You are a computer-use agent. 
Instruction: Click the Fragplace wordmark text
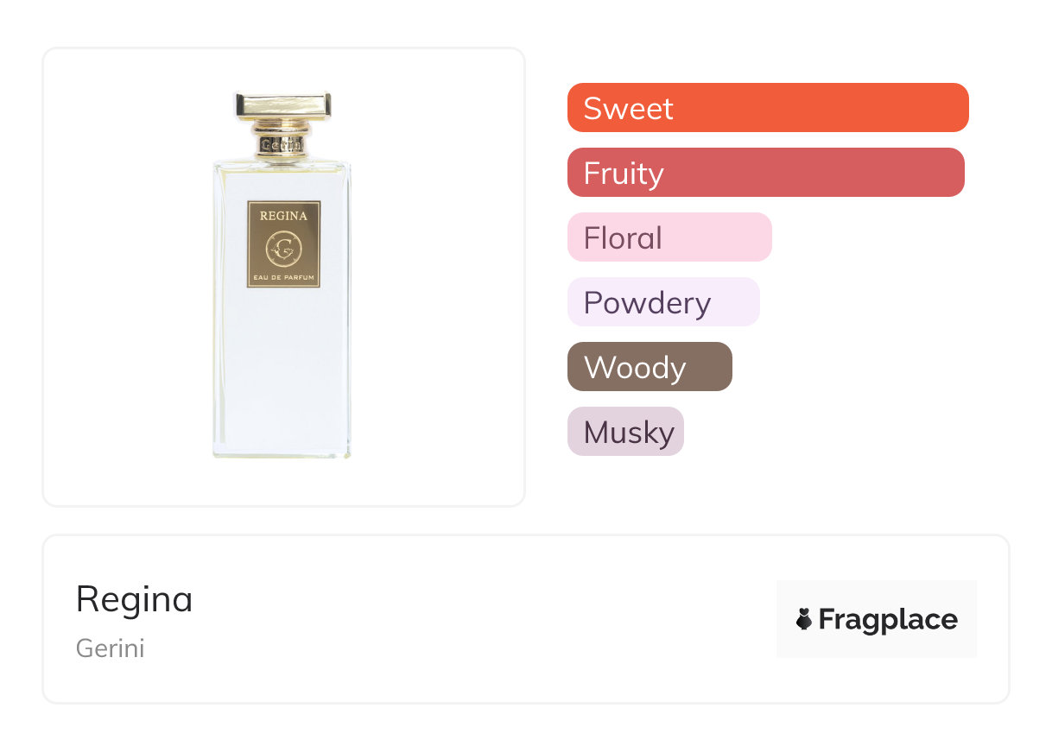tap(888, 619)
